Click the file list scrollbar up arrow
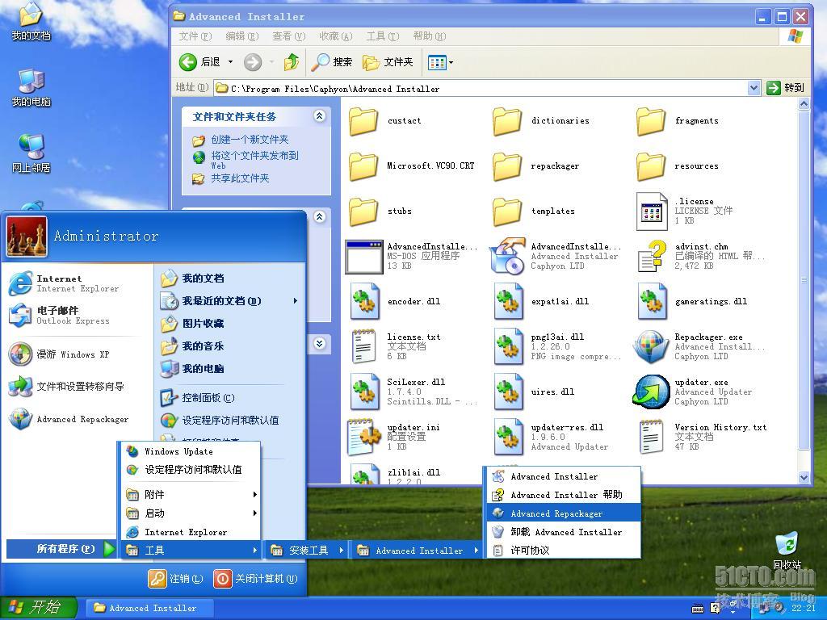The width and height of the screenshot is (827, 620). click(x=804, y=104)
